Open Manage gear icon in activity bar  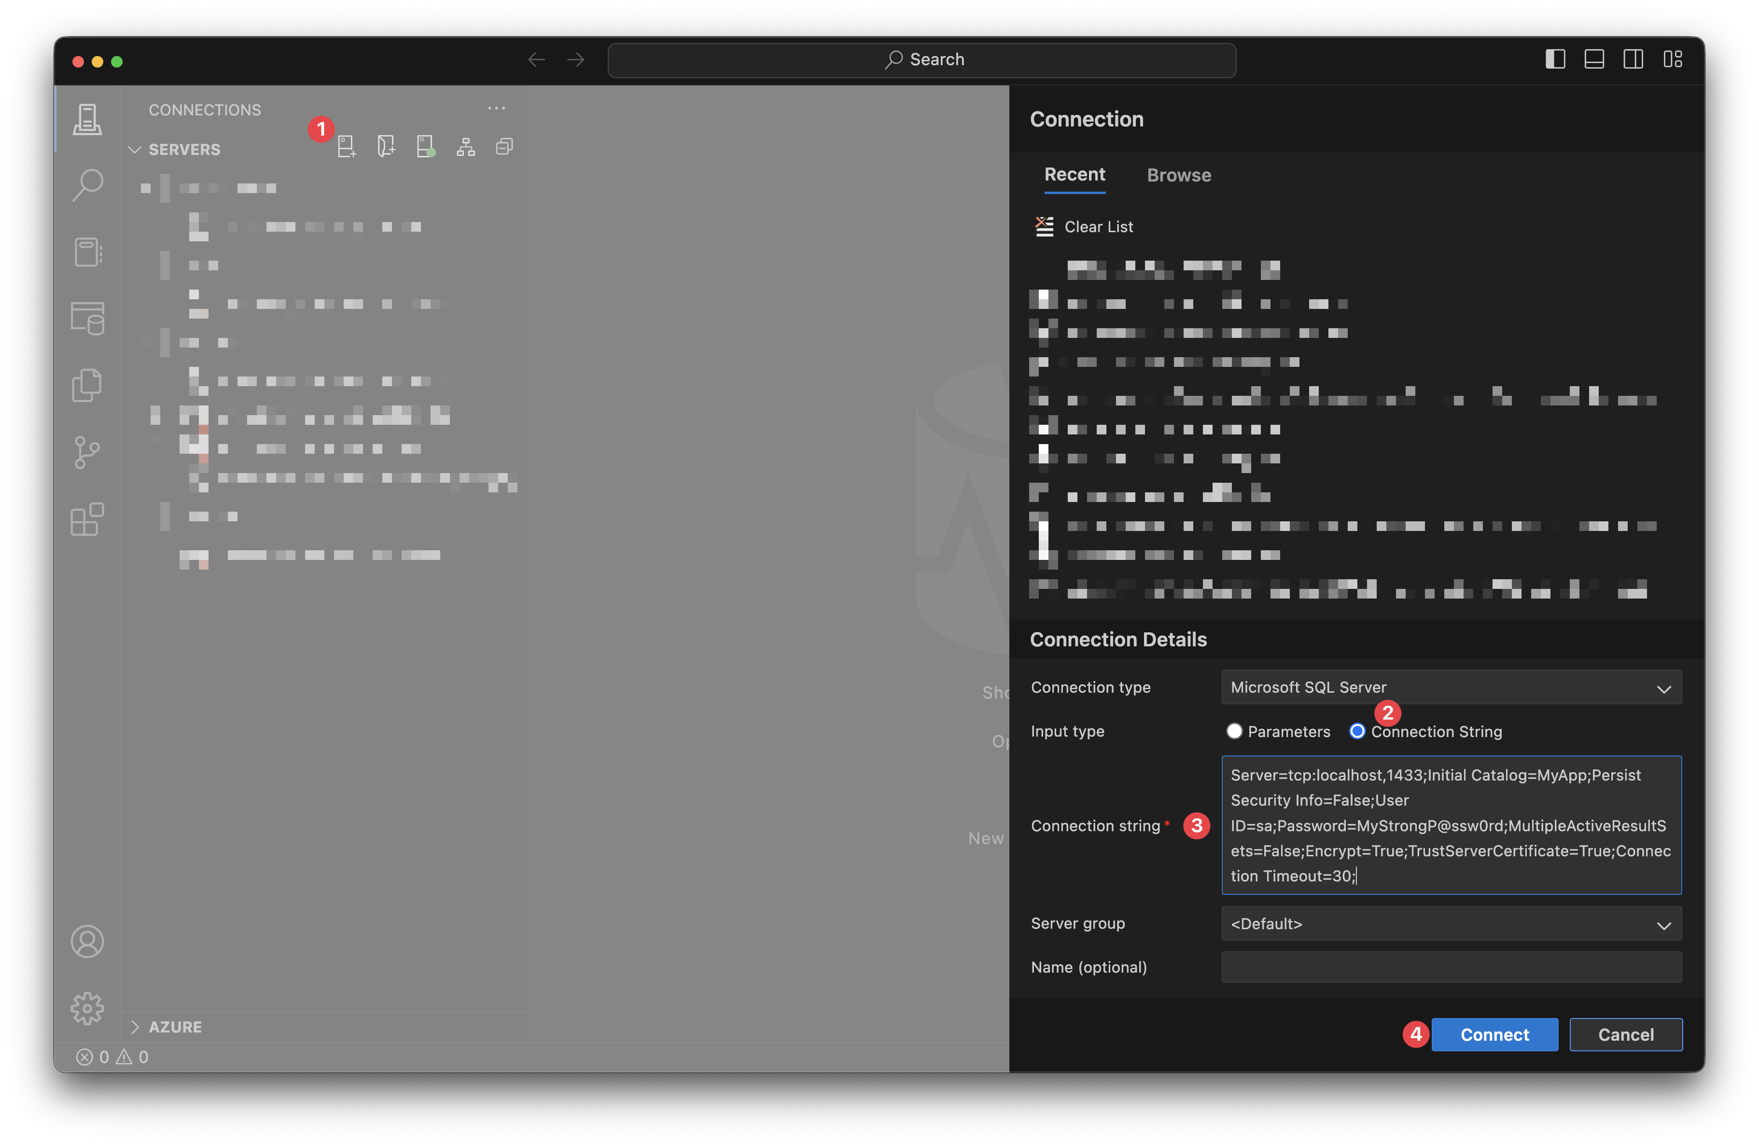[88, 1008]
